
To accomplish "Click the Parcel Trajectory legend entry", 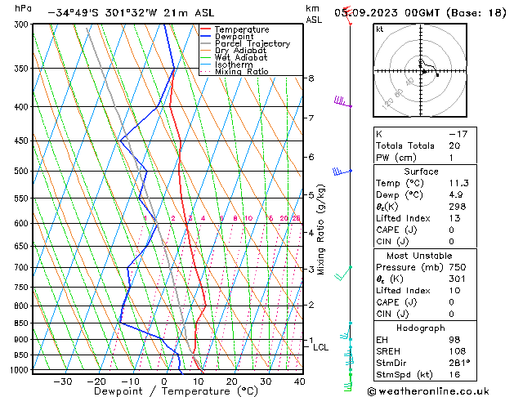I will (x=253, y=43).
